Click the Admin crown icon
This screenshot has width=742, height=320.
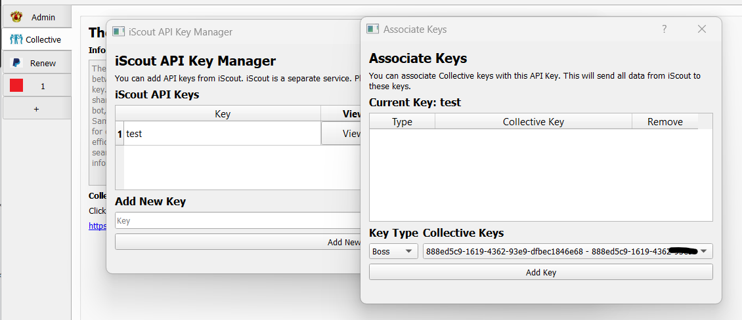16,17
